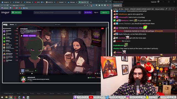Open the Chatterino split three-dot menu

[x=173, y=9]
